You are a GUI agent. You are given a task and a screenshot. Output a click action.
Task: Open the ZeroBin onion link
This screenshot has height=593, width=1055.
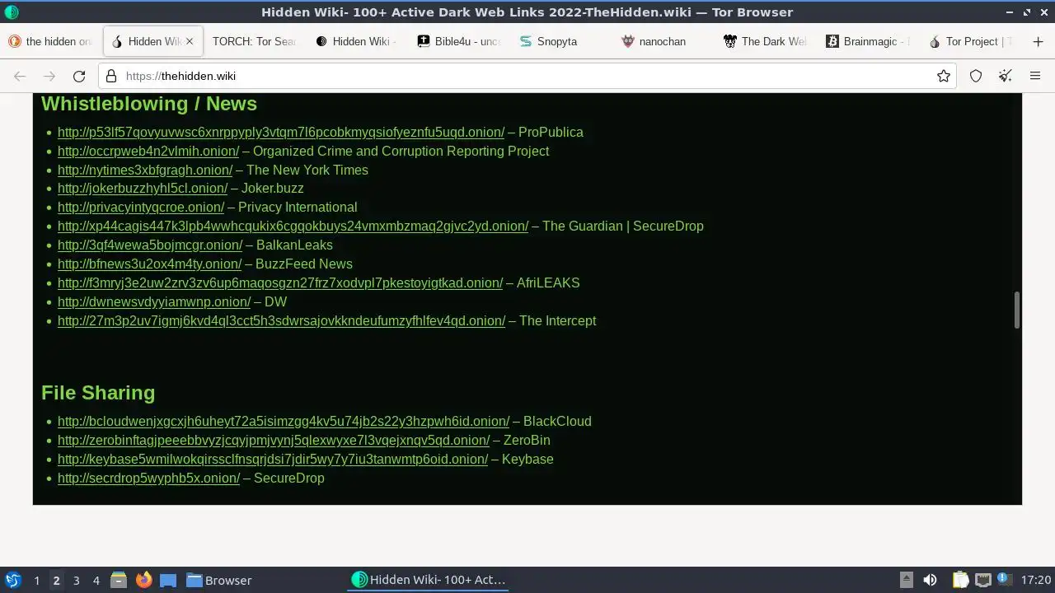(274, 440)
